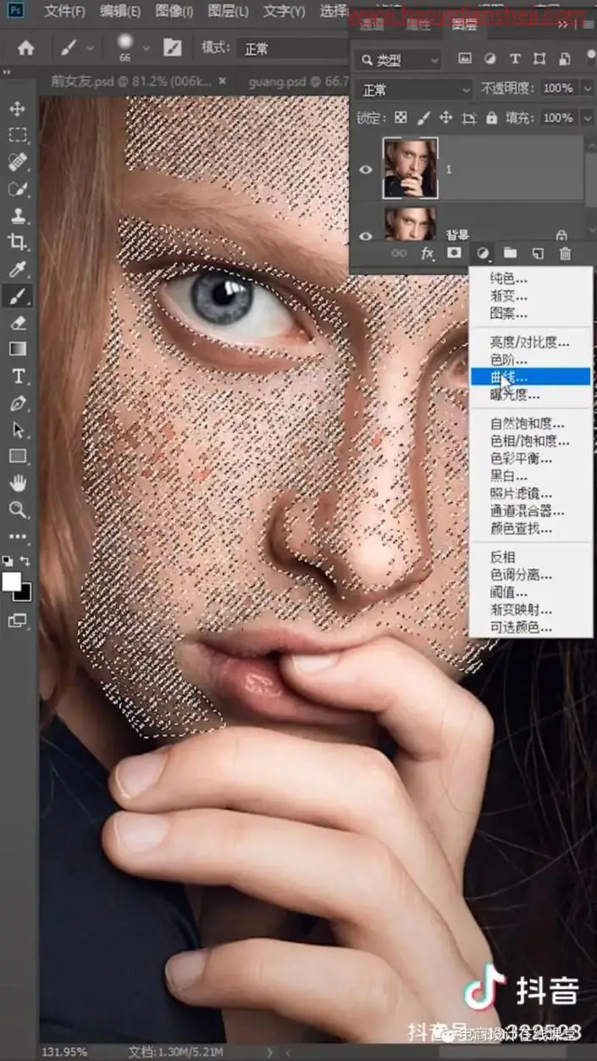Toggle lock position
Screen dimensions: 597x1061
[446, 118]
